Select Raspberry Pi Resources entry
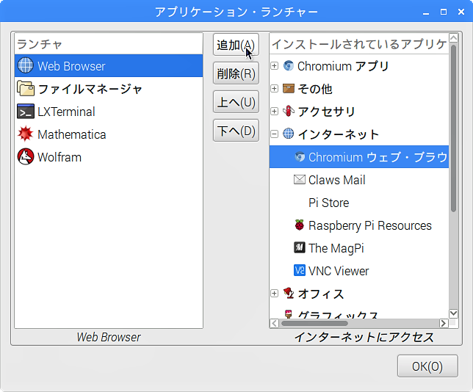Screen dimensions: 473x392 tap(370, 225)
